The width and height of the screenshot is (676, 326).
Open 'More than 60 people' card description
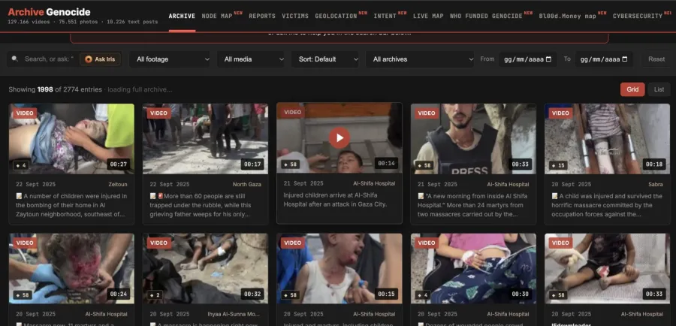pos(201,205)
